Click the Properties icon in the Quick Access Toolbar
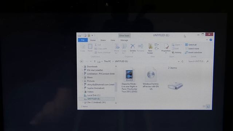This screenshot has height=131, width=233. tap(85, 35)
